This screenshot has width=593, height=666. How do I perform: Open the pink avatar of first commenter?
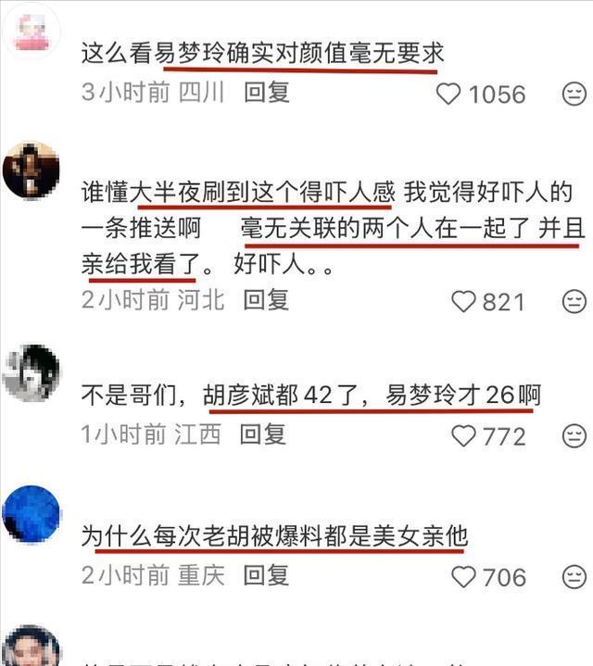31,31
